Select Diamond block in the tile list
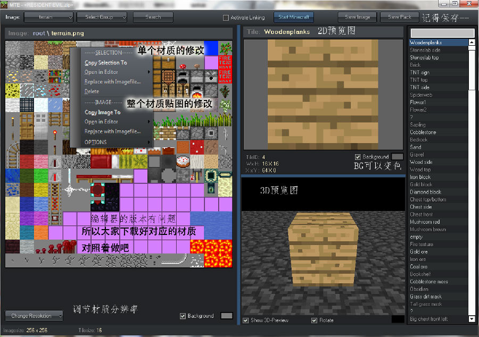 tap(426, 192)
